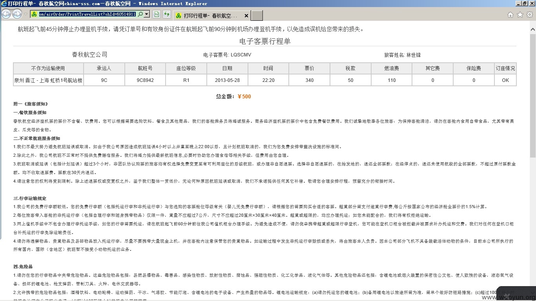This screenshot has width=536, height=301.
Task: Click the green site icon in address bar
Action: pos(34,14)
